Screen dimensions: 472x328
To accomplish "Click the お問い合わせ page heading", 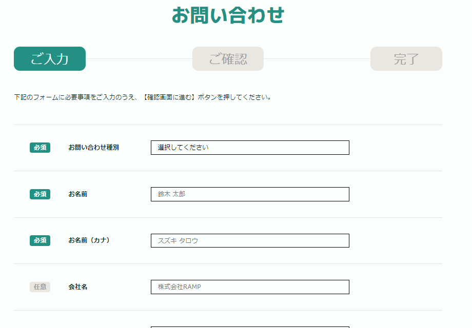I will (x=228, y=15).
